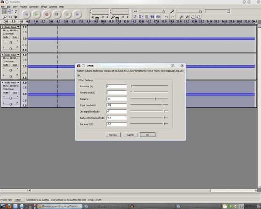
Task: Click the Fit Project in Window icon
Action: [x=198, y=17]
